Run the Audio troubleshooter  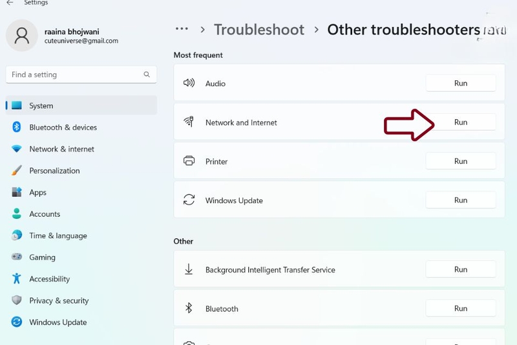(461, 83)
